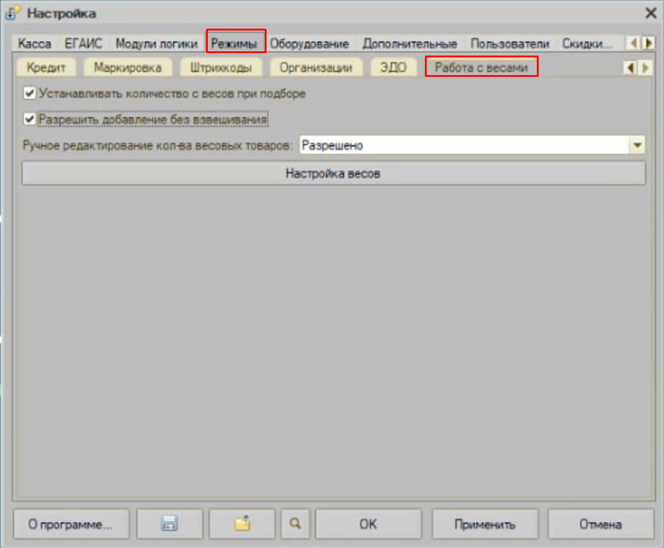Open 'О программе...' dialog
The width and height of the screenshot is (664, 548).
70,524
